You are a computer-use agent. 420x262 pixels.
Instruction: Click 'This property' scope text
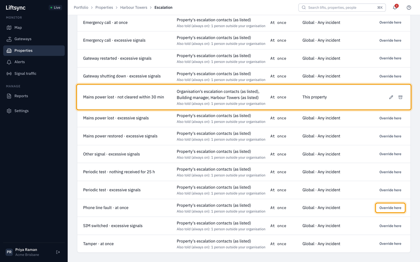point(315,97)
